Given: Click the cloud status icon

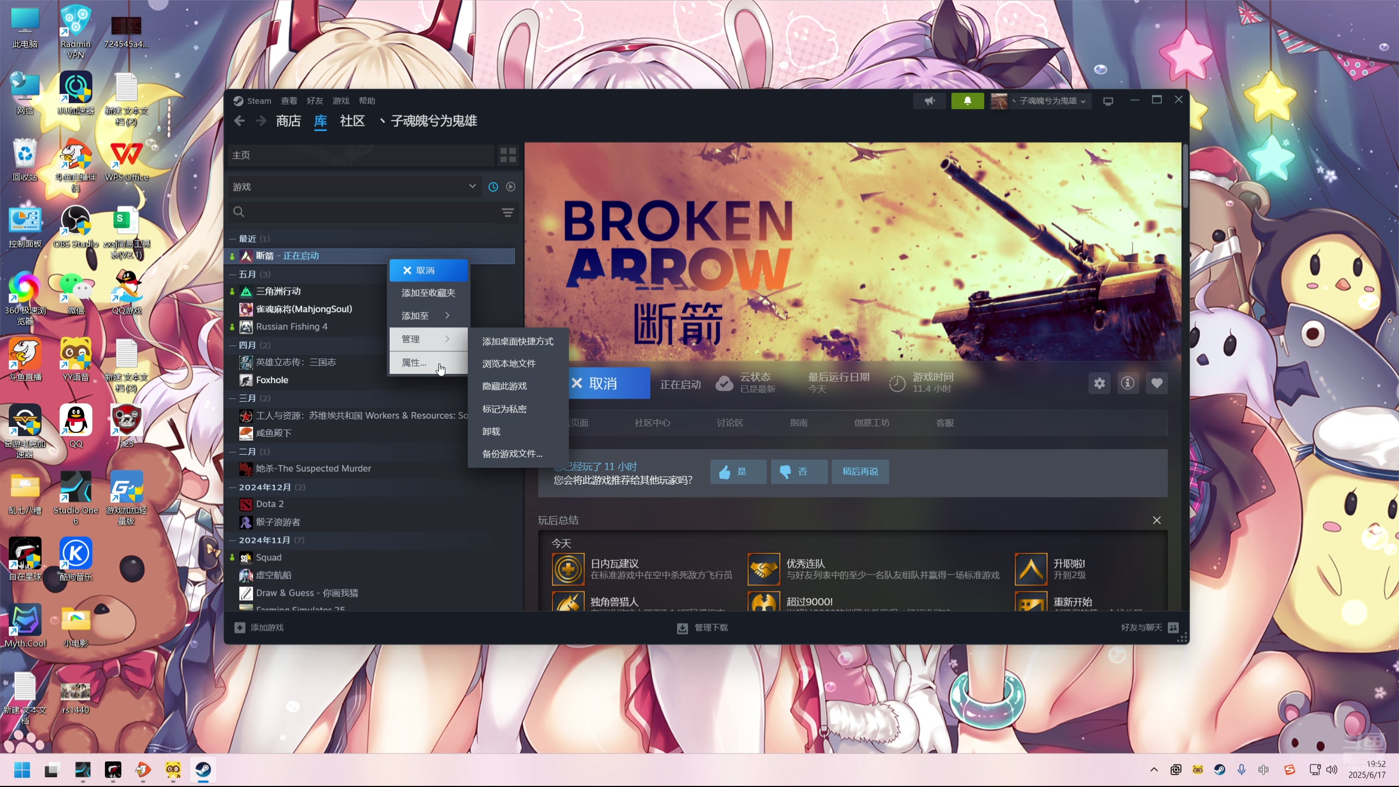Looking at the screenshot, I should click(724, 383).
